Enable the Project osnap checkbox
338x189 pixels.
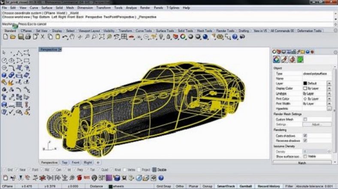pyautogui.click(x=139, y=170)
